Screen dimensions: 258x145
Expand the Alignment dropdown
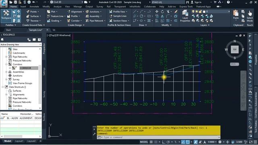83,12
